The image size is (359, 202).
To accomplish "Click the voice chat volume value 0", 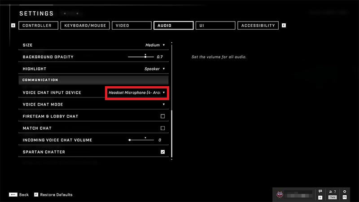I will point(160,140).
